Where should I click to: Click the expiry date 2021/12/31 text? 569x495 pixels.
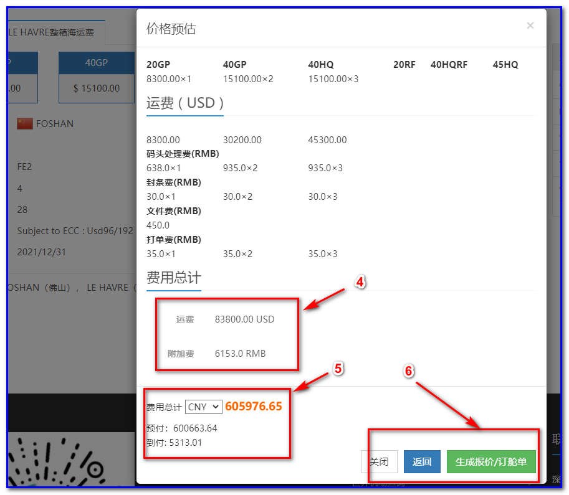click(40, 252)
